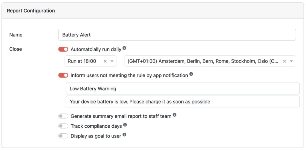Screen dimensions: 306x151
Task: Enable Generate summary email report toggle
Action: [63, 116]
